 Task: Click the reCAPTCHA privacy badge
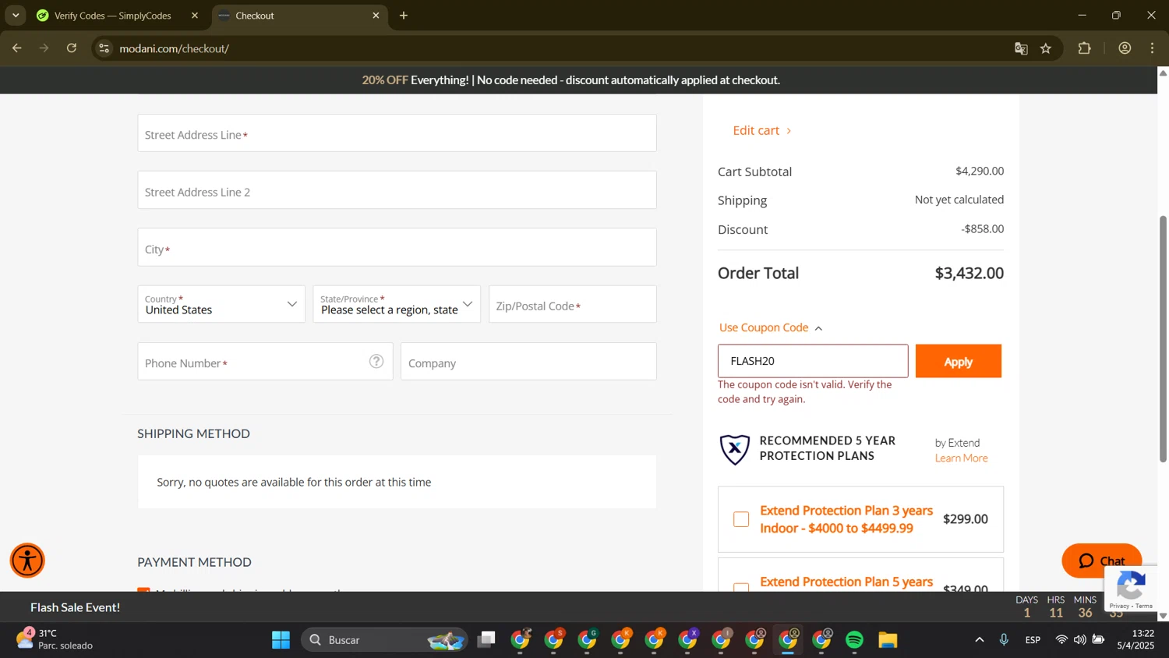click(x=1132, y=589)
